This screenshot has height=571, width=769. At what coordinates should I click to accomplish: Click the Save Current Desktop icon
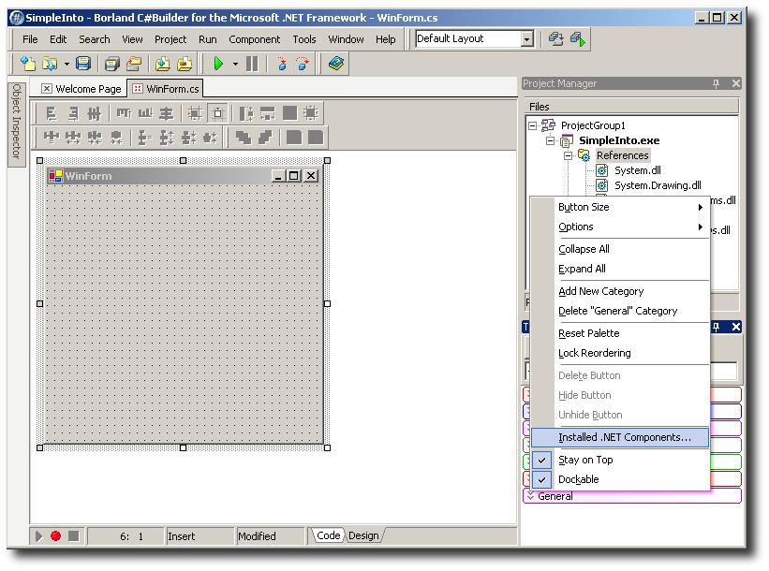pos(555,38)
